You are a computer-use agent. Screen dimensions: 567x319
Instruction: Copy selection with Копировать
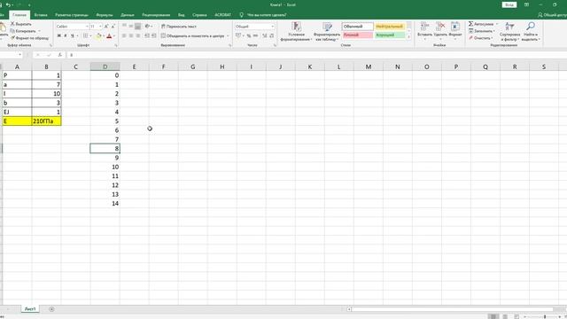click(x=23, y=31)
